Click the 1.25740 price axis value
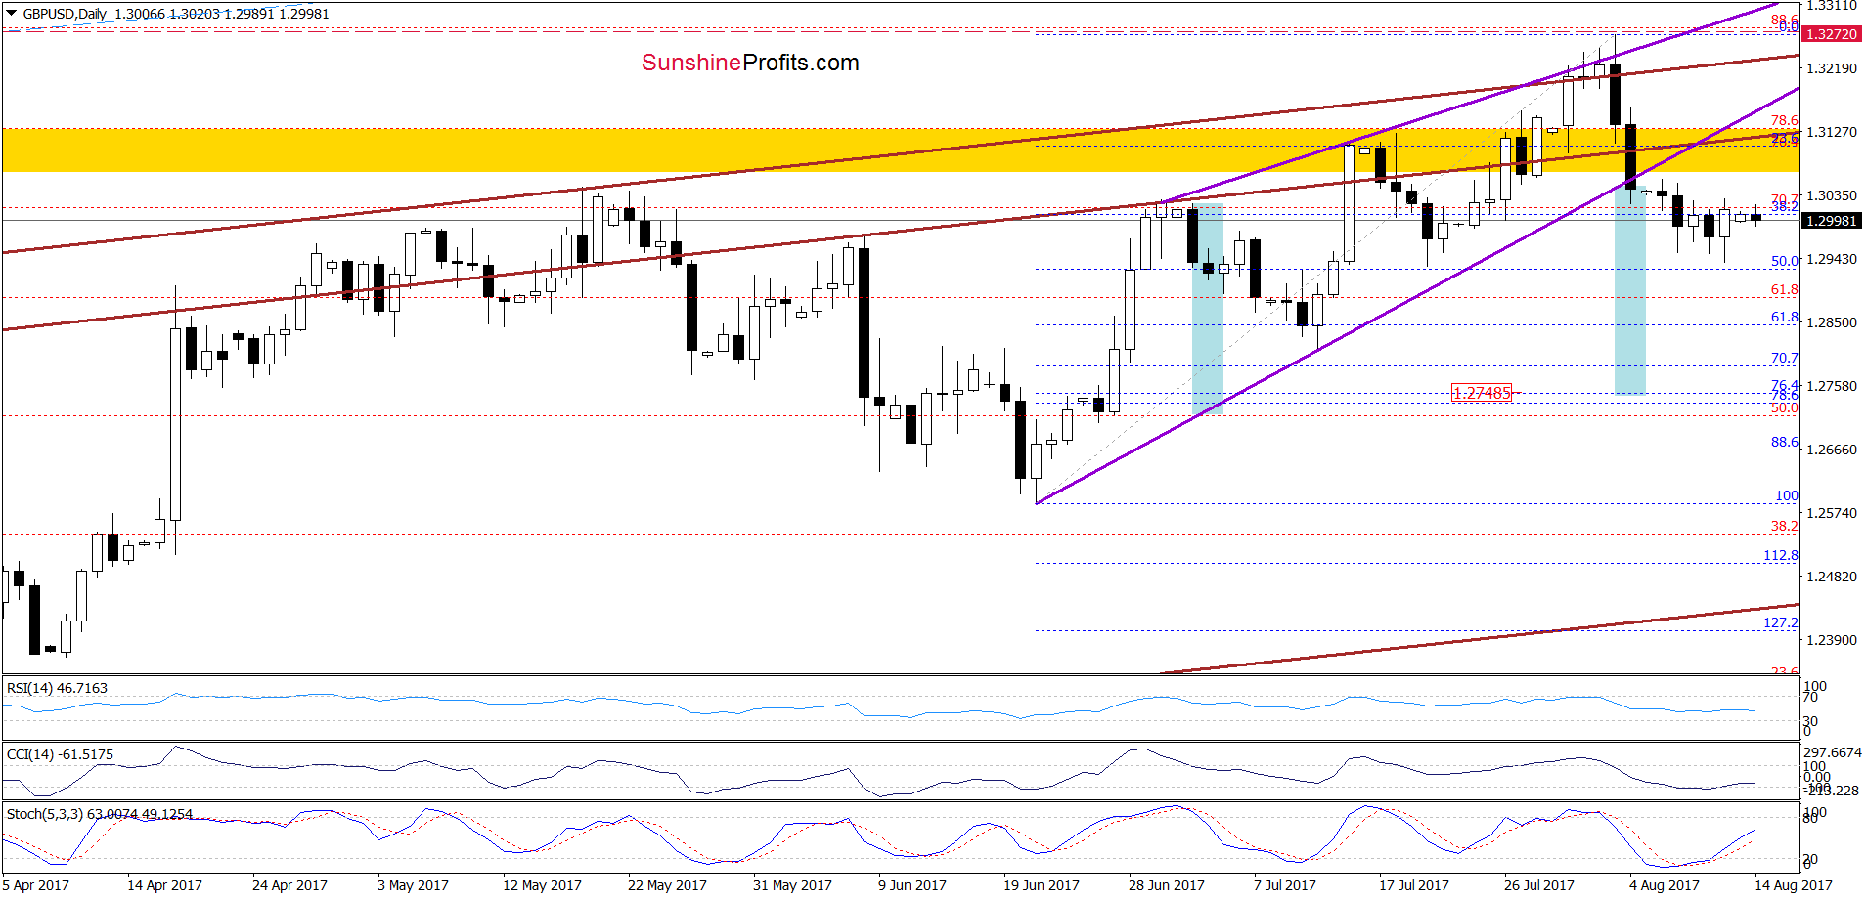The height and width of the screenshot is (899, 1866). (x=1832, y=513)
